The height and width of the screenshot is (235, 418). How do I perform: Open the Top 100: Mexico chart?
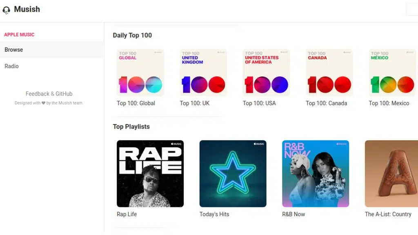391,72
